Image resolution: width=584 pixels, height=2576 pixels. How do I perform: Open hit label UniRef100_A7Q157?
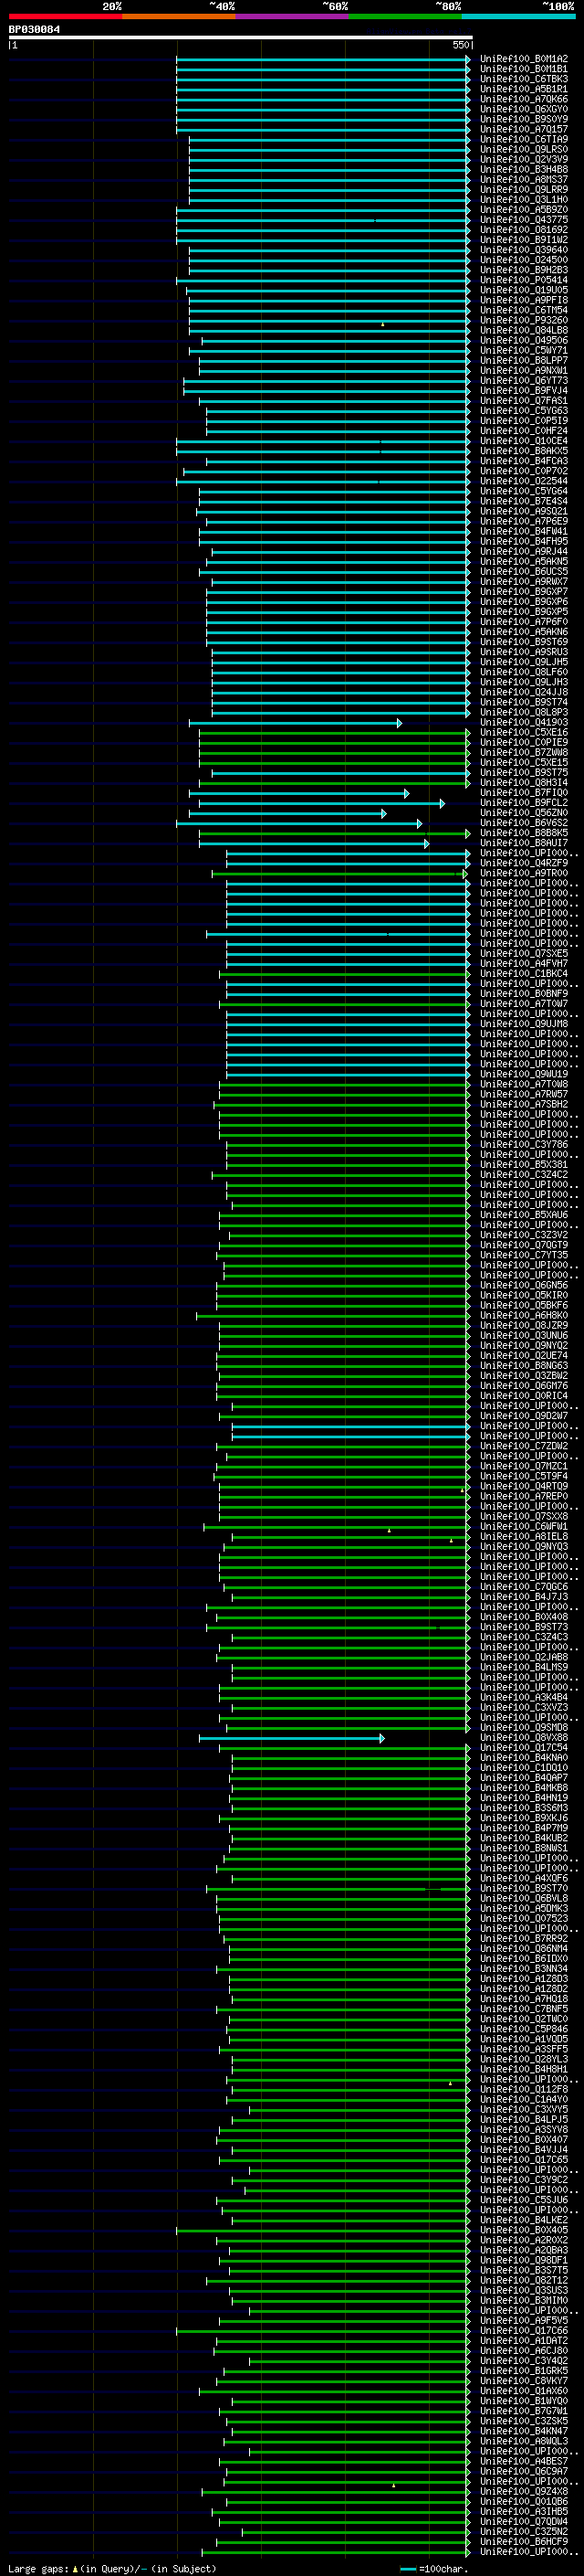[x=524, y=129]
